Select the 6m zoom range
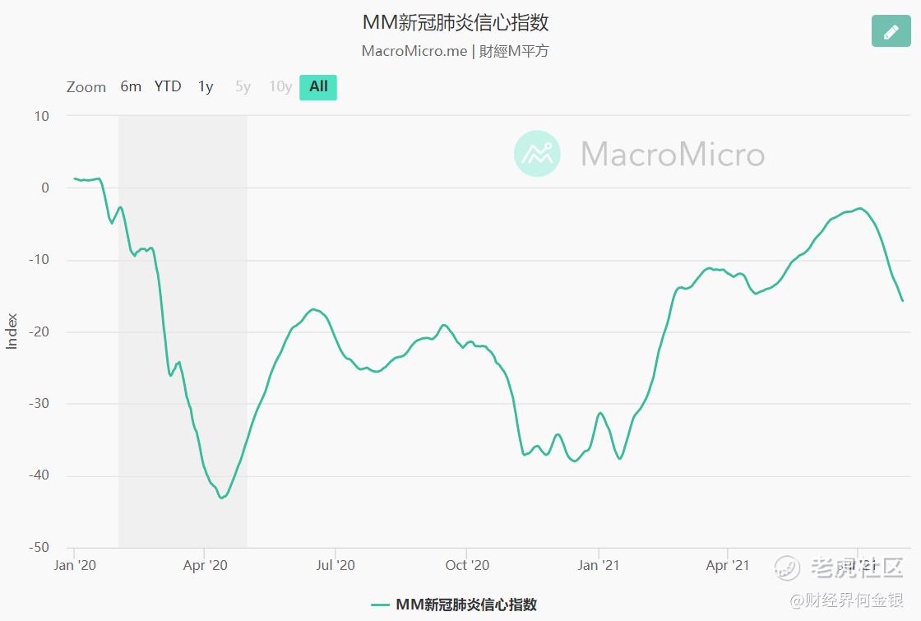921x621 pixels. pos(131,87)
